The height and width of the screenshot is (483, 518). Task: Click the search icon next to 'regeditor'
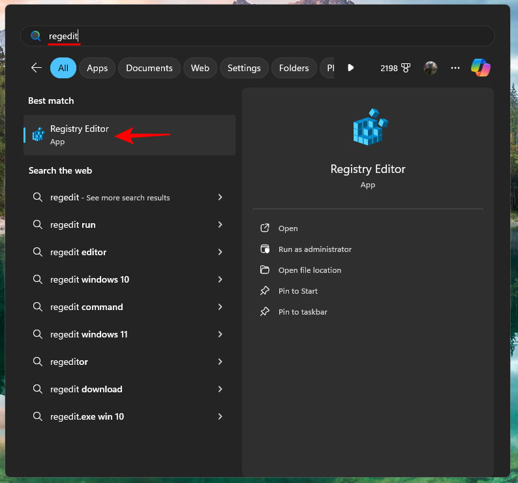pos(38,362)
